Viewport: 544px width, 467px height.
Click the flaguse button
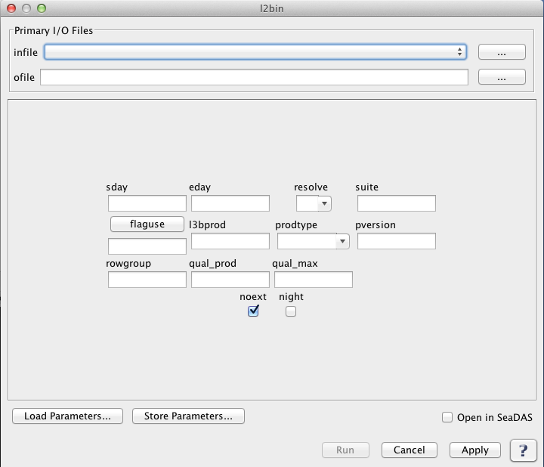tap(147, 224)
